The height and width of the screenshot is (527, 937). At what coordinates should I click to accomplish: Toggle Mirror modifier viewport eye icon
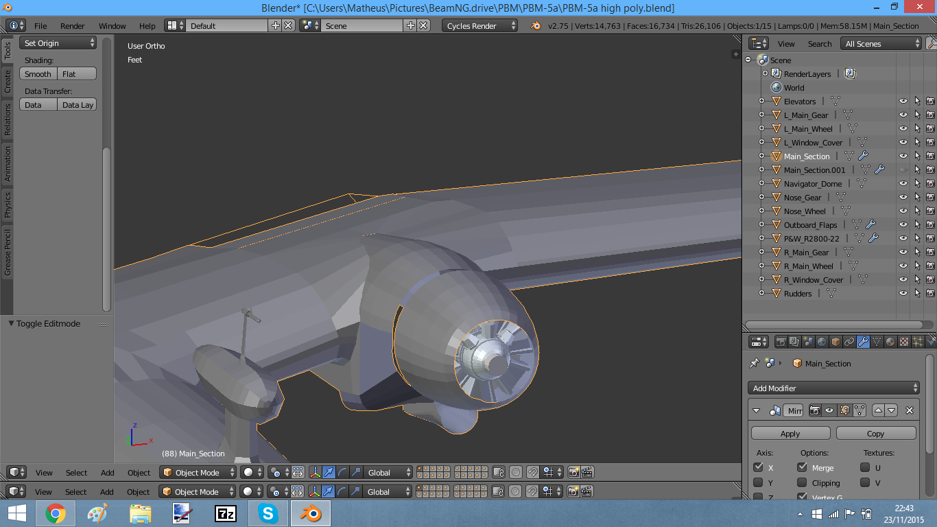(829, 410)
